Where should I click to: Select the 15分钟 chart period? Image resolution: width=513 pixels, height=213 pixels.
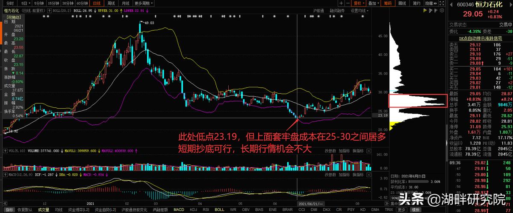tap(53, 3)
